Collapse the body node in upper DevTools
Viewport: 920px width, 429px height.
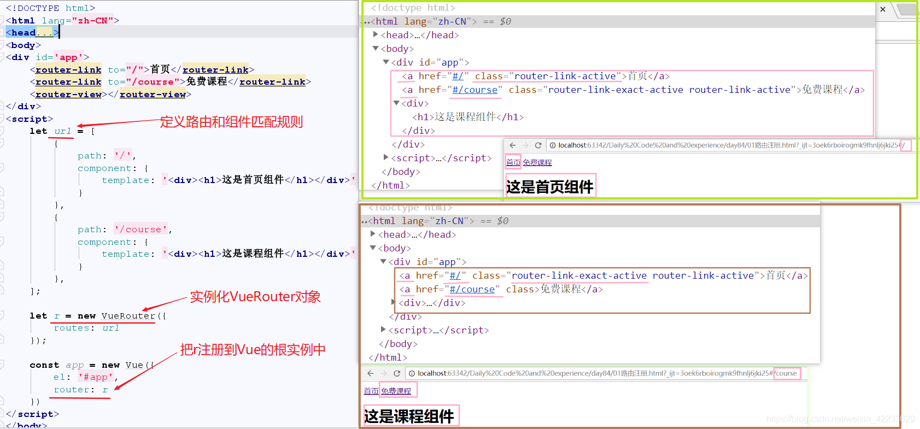coord(376,48)
